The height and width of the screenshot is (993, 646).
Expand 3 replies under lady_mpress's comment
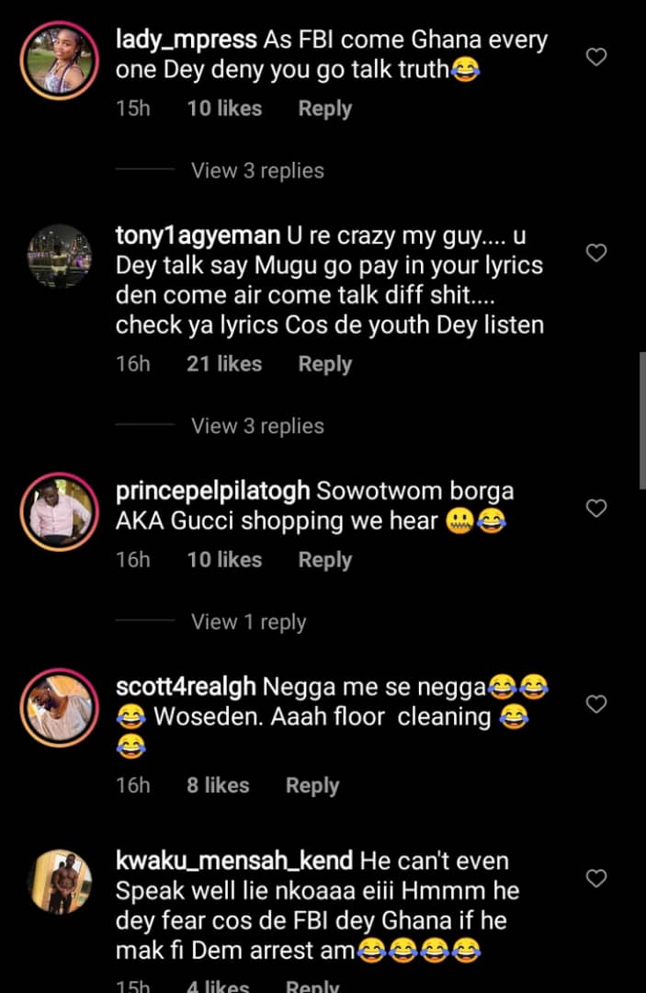pyautogui.click(x=257, y=171)
